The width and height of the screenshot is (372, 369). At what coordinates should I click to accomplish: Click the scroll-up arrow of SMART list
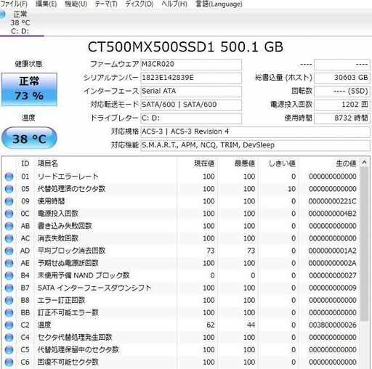pos(365,163)
